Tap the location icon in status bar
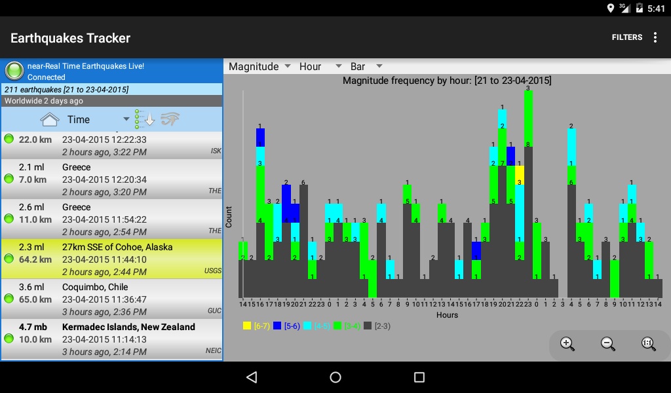 pyautogui.click(x=611, y=8)
